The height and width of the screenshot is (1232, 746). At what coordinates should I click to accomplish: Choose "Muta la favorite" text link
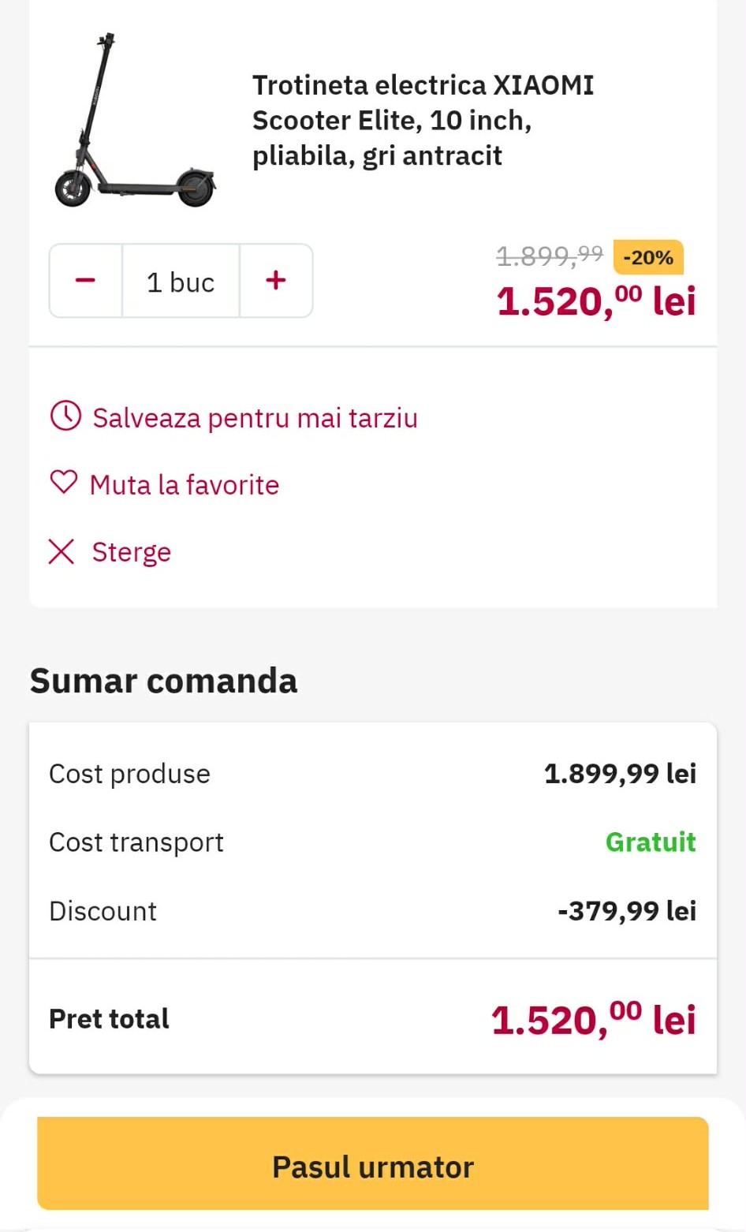tap(185, 485)
